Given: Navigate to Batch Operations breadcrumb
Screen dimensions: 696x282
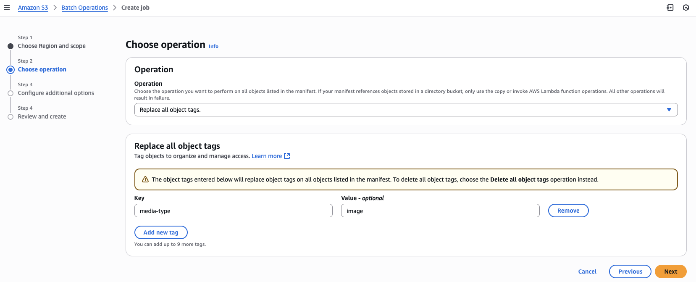Looking at the screenshot, I should tap(84, 8).
